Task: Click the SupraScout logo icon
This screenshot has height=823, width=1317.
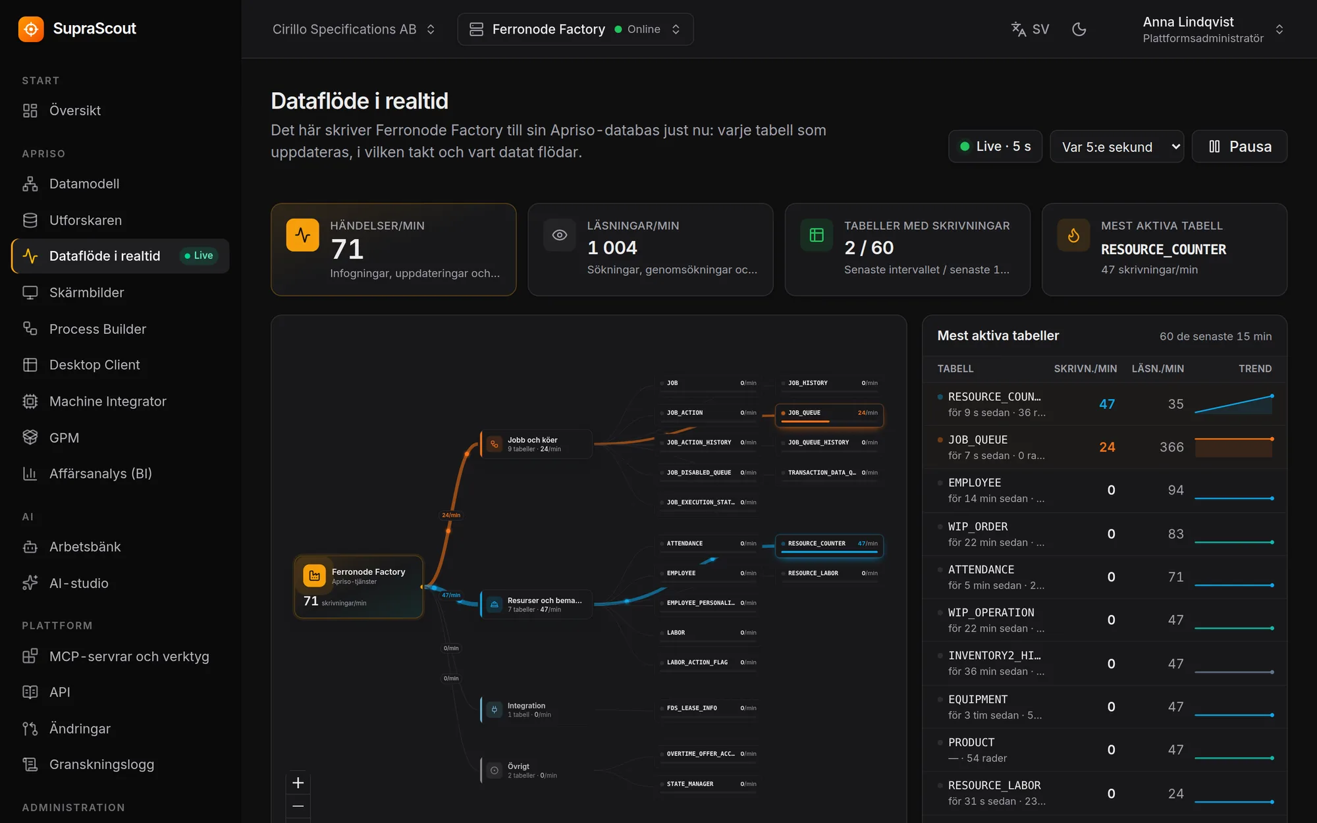Action: point(31,29)
